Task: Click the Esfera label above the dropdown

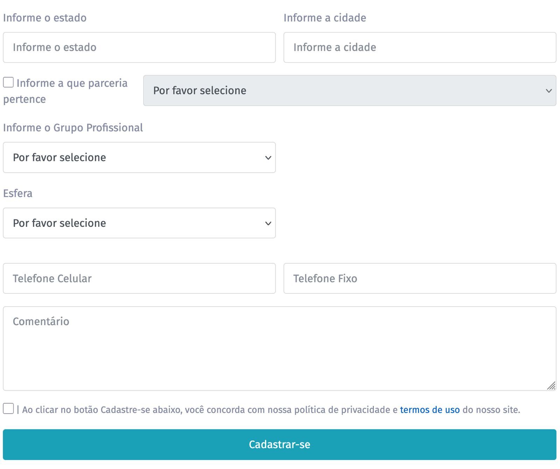Action: [x=18, y=194]
